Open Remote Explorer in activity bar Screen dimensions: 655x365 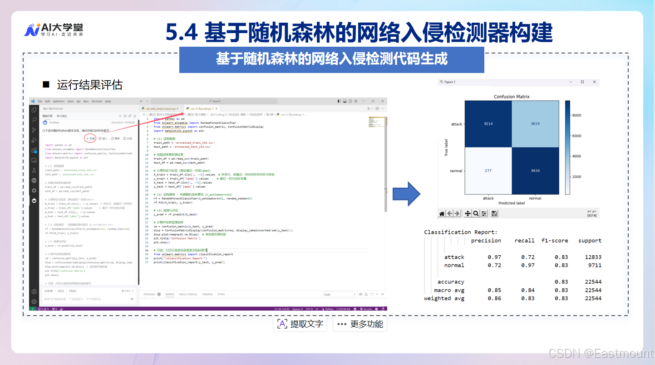click(34, 161)
